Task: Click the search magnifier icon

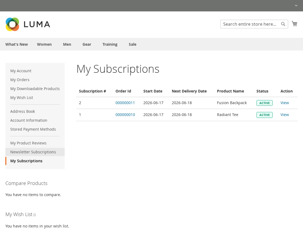Action: click(x=283, y=24)
